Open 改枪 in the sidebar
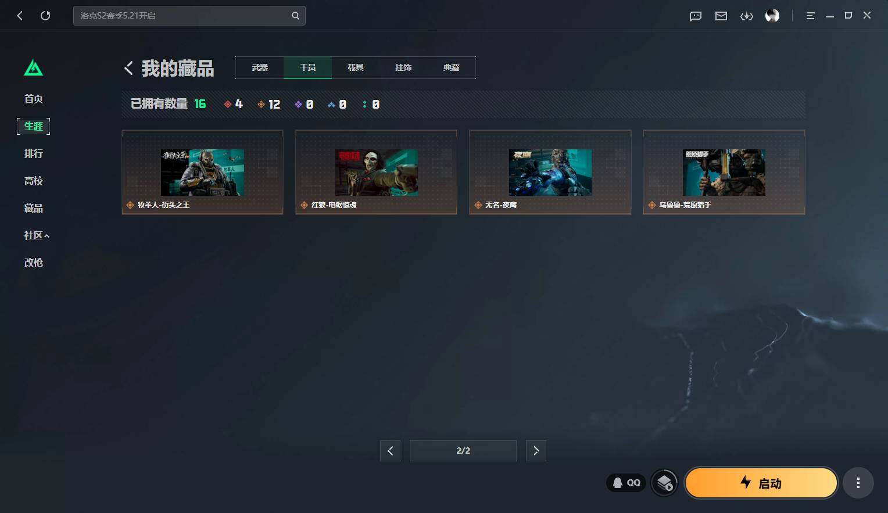 click(x=34, y=263)
